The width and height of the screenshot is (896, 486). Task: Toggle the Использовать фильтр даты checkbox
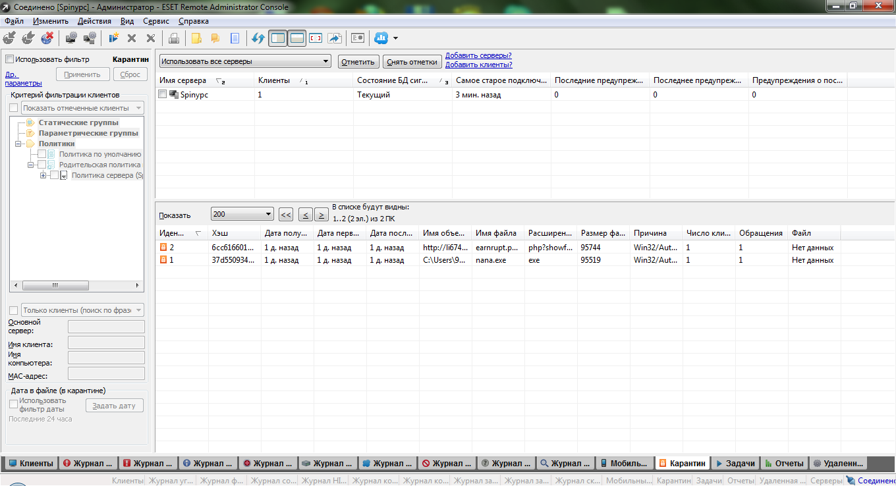click(13, 404)
